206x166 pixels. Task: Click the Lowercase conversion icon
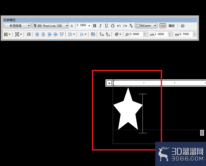pyautogui.click(x=108, y=34)
